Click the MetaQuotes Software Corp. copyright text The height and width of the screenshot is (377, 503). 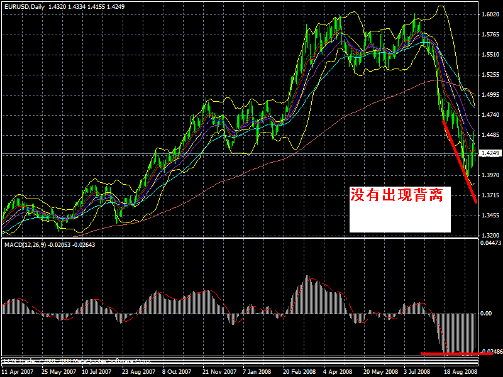(x=76, y=361)
